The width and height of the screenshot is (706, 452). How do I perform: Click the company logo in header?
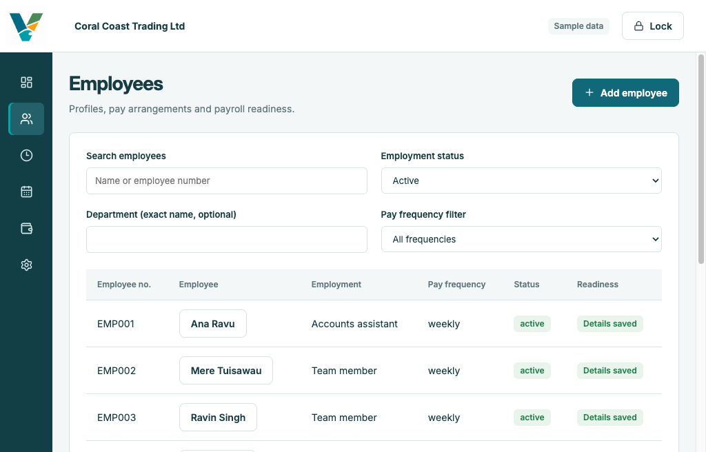(x=26, y=27)
